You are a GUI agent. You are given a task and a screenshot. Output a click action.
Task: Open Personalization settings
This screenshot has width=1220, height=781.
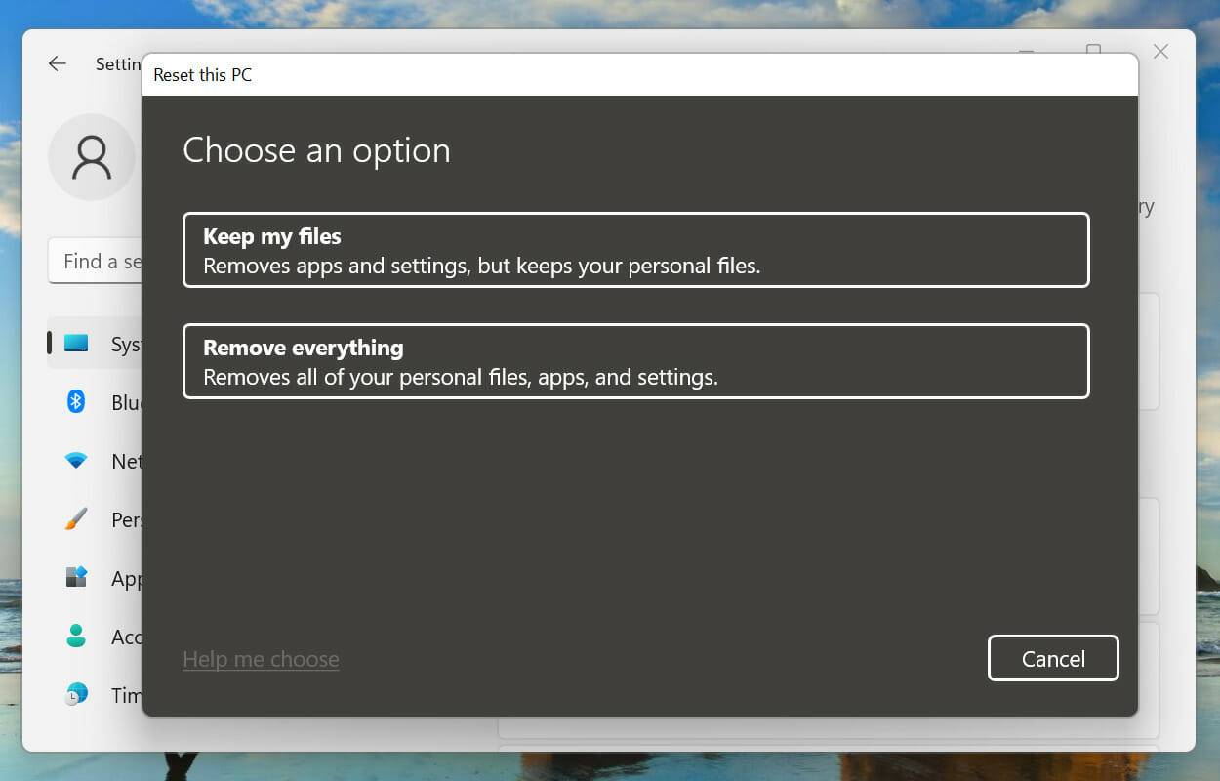coord(107,519)
